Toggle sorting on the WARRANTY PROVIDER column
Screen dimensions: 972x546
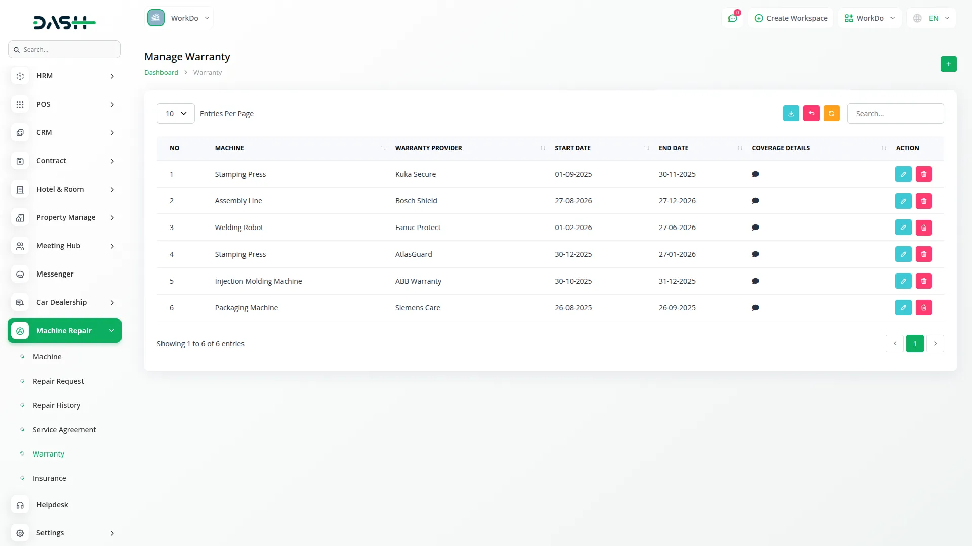pyautogui.click(x=543, y=148)
